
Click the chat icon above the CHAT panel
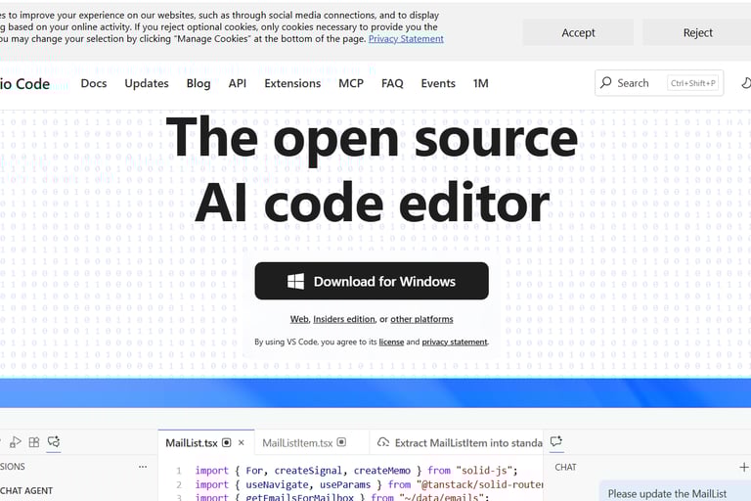(556, 441)
